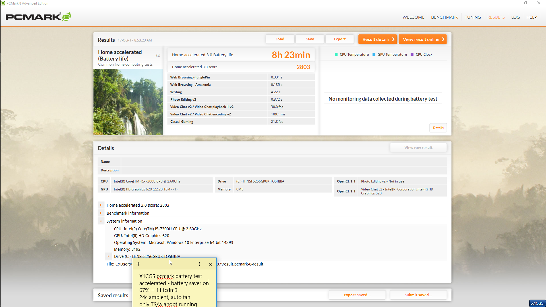Select the Video Chat encoding v2 row
The height and width of the screenshot is (307, 546).
pos(241,114)
